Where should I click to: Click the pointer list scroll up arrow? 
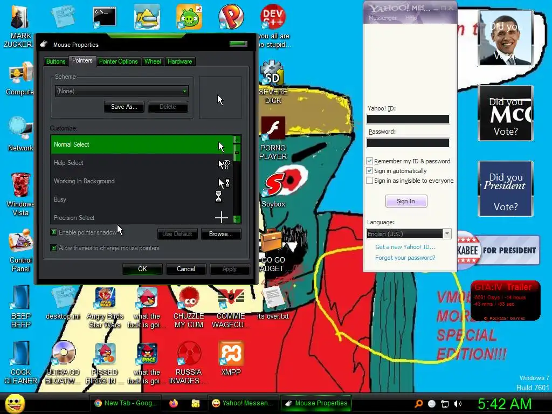point(237,140)
